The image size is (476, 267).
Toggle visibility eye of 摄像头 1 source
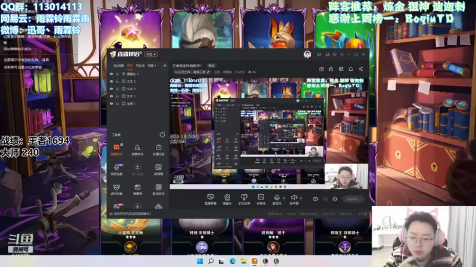[111, 74]
